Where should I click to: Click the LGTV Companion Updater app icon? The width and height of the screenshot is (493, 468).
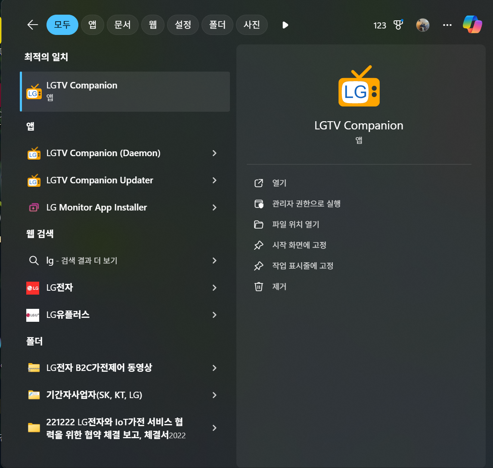[x=34, y=180]
